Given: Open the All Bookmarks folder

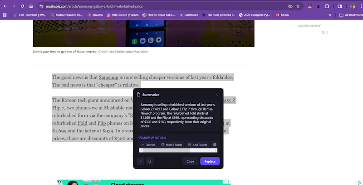Looking at the screenshot, I should point(351,15).
